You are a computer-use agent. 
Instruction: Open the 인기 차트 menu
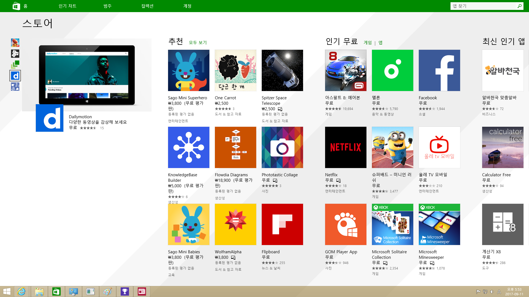point(68,6)
